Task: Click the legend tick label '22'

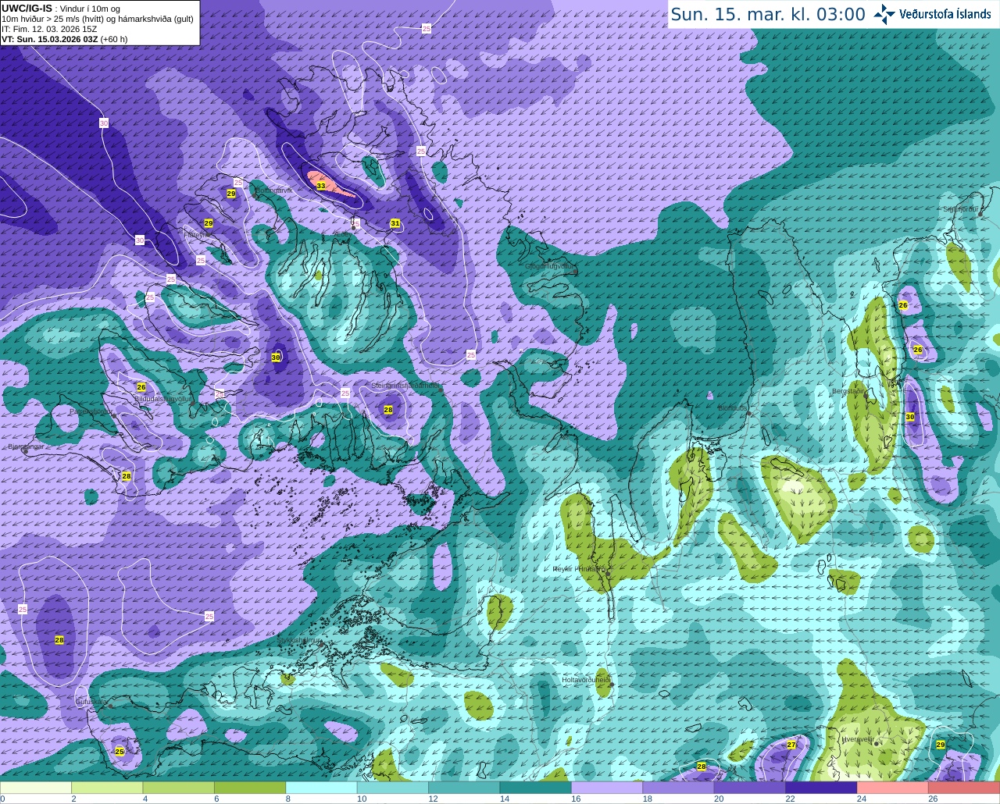Action: point(790,799)
